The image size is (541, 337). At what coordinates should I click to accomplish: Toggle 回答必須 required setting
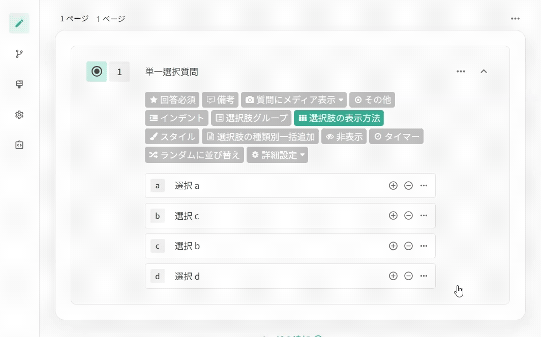tap(172, 100)
